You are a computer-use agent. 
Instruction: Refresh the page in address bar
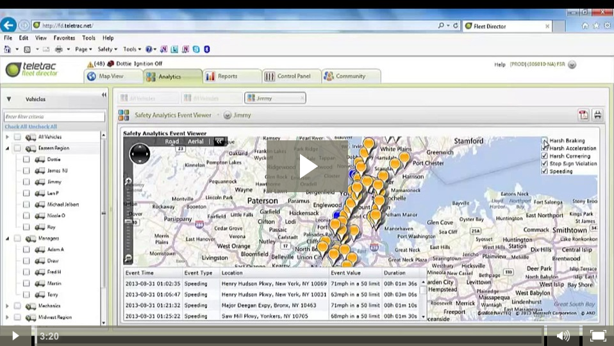click(456, 26)
